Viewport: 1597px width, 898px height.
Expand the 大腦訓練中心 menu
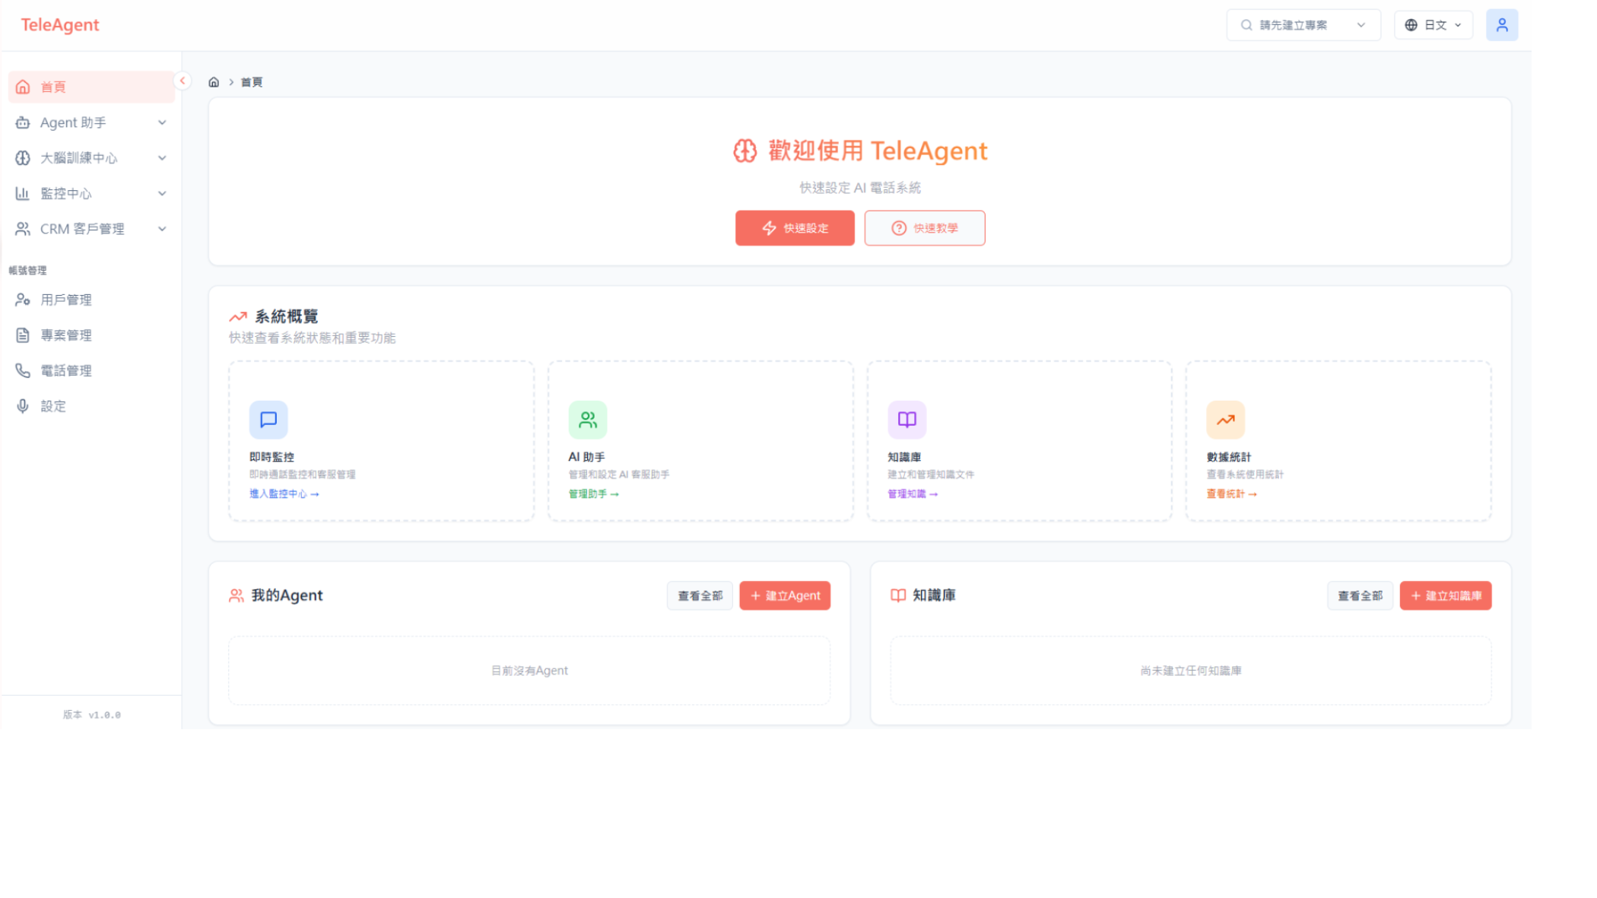(90, 157)
